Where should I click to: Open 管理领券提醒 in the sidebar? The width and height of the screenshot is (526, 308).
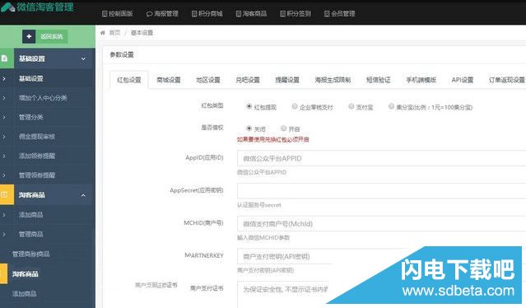point(37,175)
